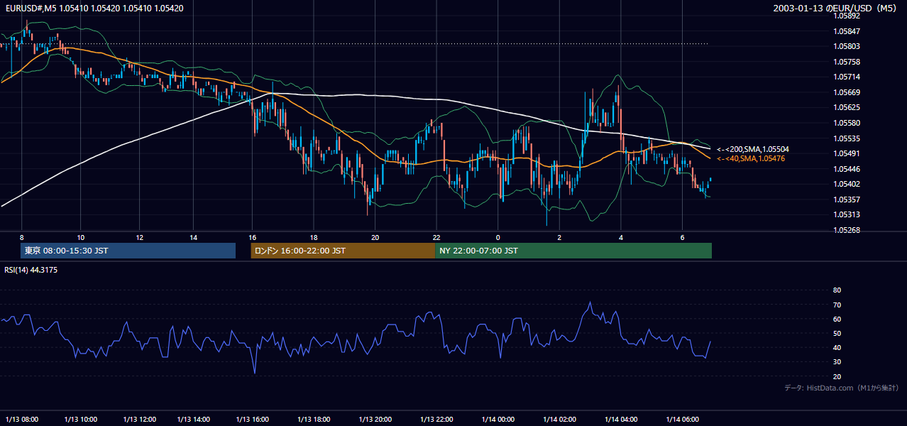
Task: Click the 1/14 04:00 bottom time label
Action: (x=621, y=419)
